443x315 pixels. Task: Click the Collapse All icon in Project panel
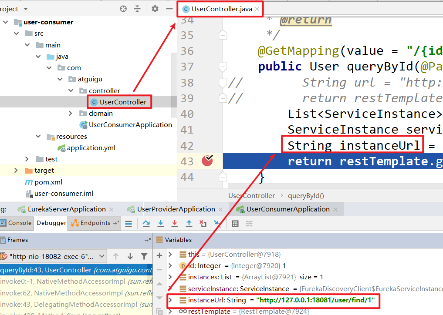pos(137,9)
